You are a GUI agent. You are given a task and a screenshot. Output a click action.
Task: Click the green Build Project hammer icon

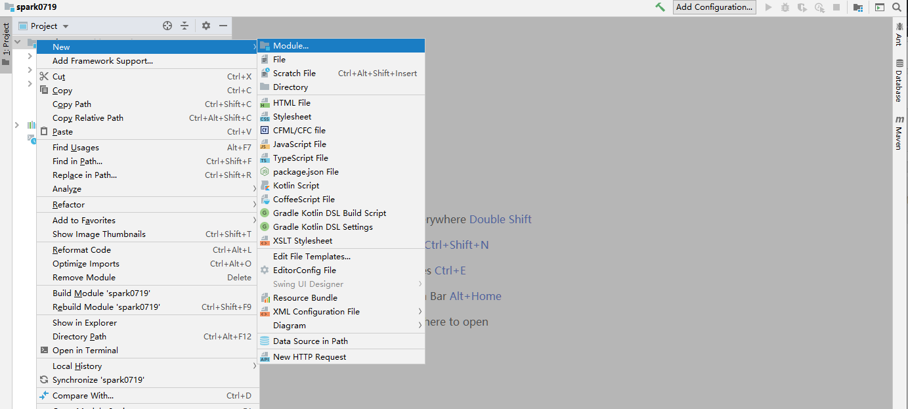tap(660, 7)
